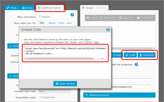Close the Embed Code dialog with X icon
The height and width of the screenshot is (102, 164).
pos(108,30)
